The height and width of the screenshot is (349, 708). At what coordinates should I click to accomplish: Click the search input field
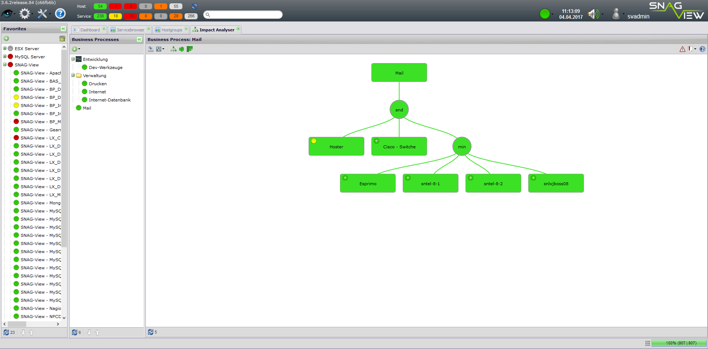point(243,15)
